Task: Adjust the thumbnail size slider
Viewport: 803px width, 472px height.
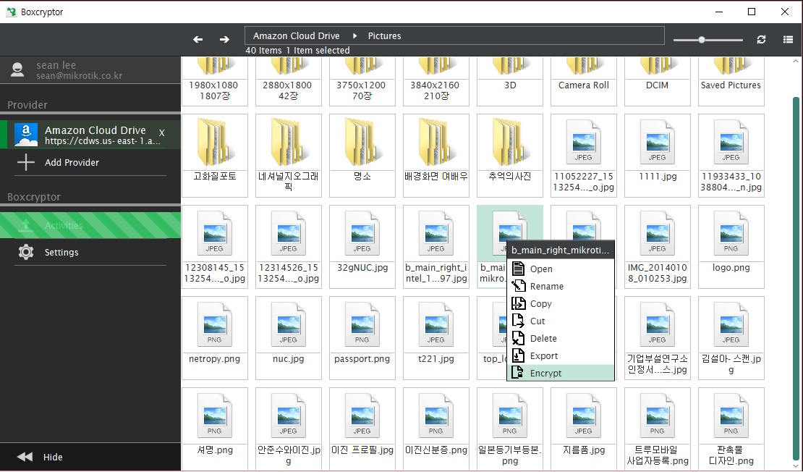Action: pos(702,40)
